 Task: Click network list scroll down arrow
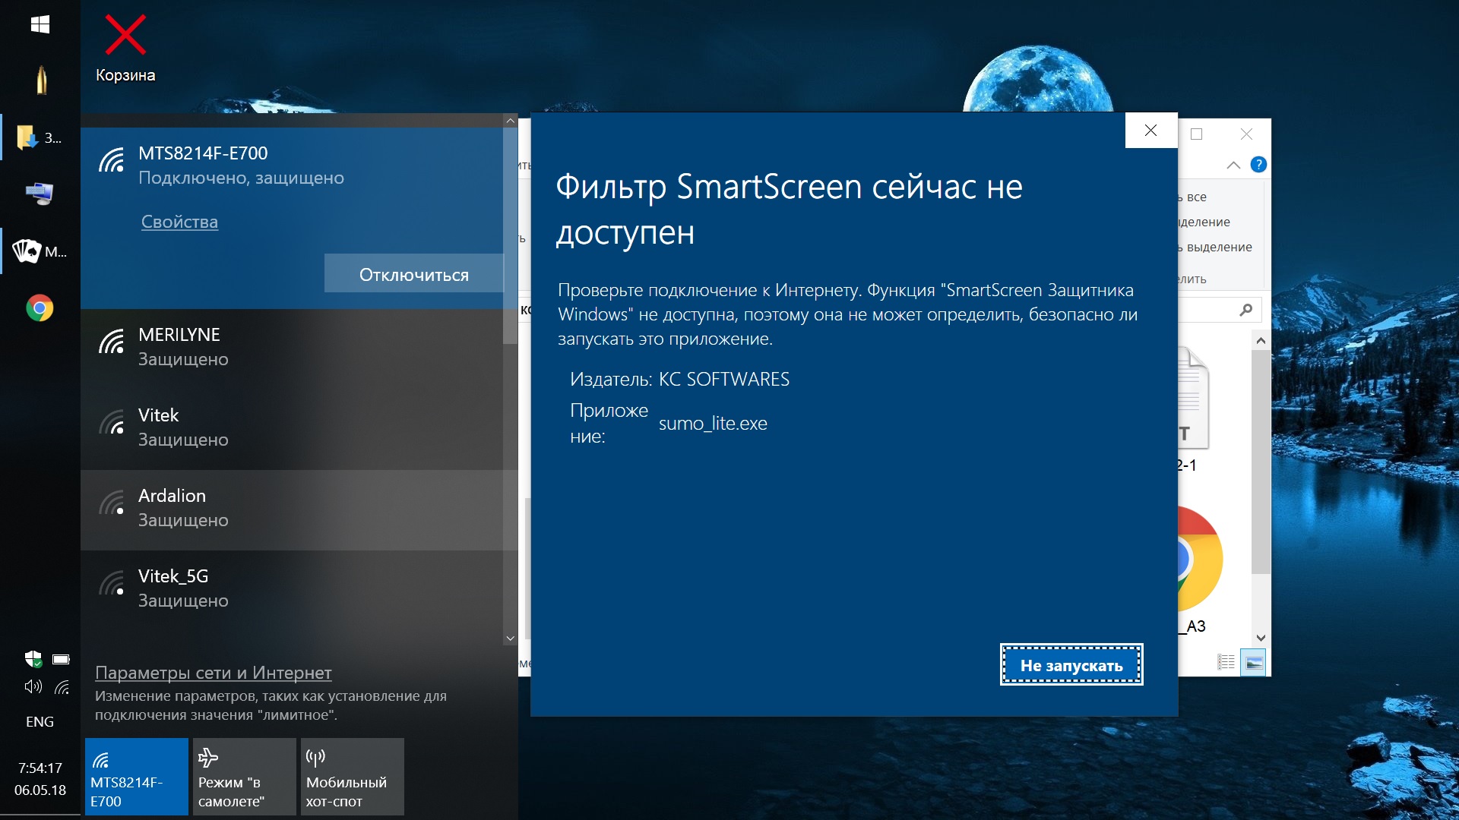[x=510, y=639]
